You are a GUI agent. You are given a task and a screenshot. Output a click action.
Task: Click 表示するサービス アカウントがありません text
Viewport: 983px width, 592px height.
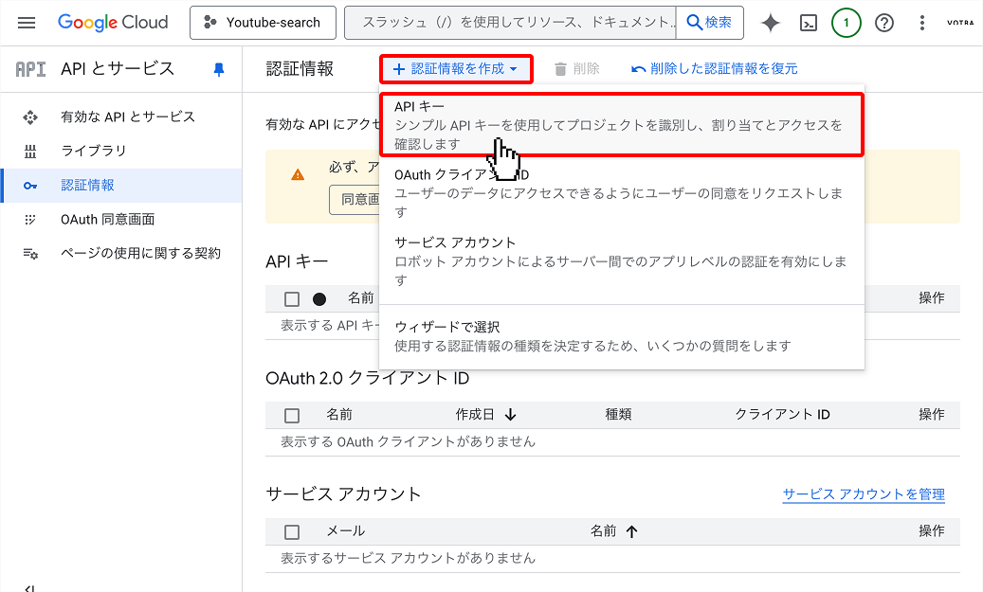[x=408, y=558]
